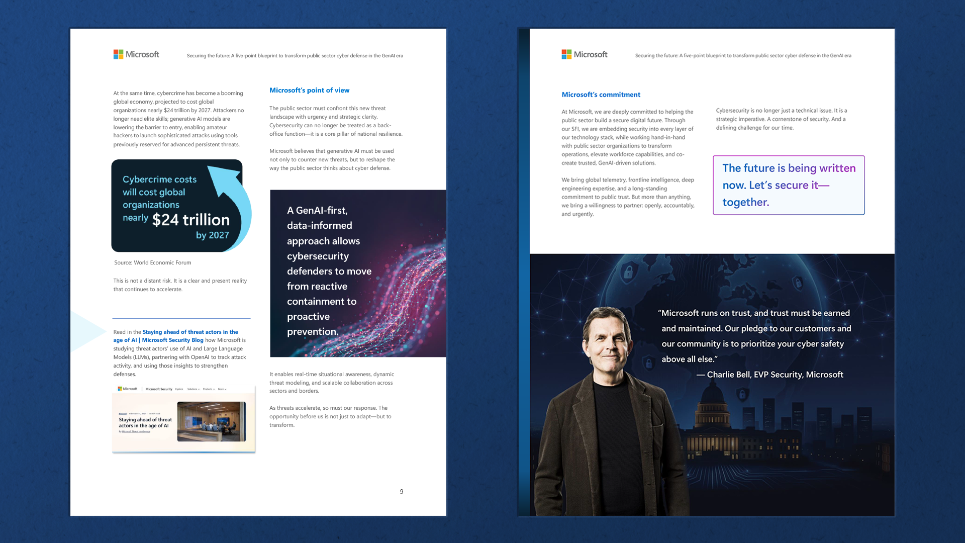Expand the Solutions dropdown in blog header

194,389
